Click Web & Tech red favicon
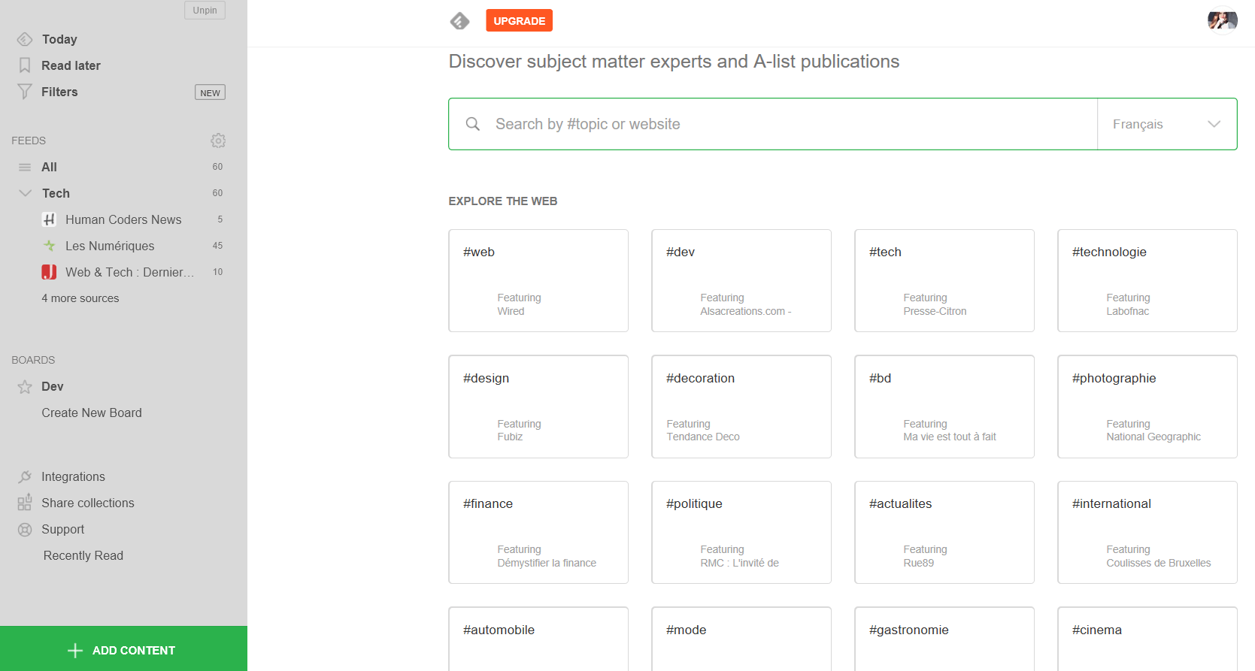Image resolution: width=1255 pixels, height=671 pixels. pyautogui.click(x=49, y=272)
